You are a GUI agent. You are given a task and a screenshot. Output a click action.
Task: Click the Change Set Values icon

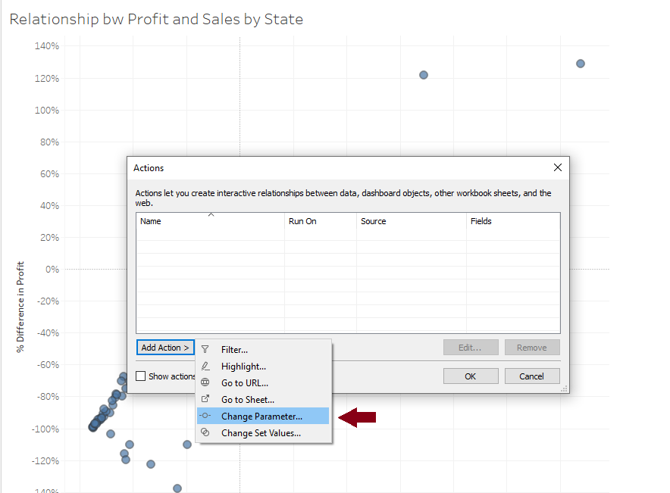point(205,433)
